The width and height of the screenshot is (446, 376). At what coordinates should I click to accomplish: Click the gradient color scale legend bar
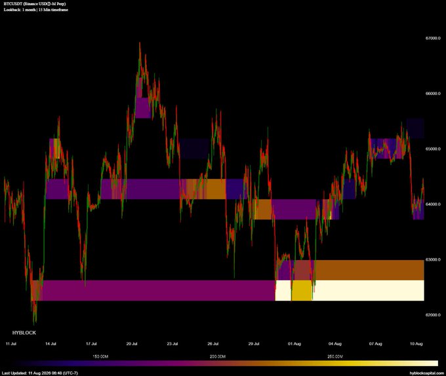(x=223, y=363)
